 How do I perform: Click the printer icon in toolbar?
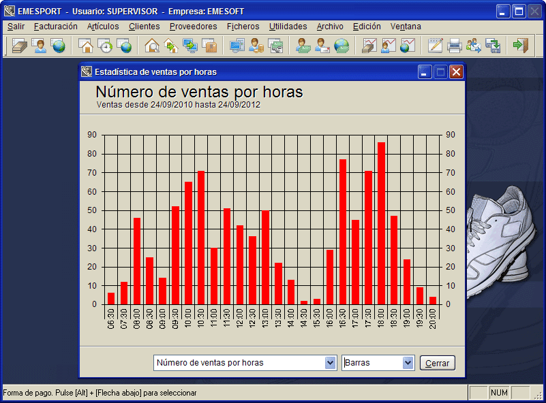pyautogui.click(x=455, y=46)
